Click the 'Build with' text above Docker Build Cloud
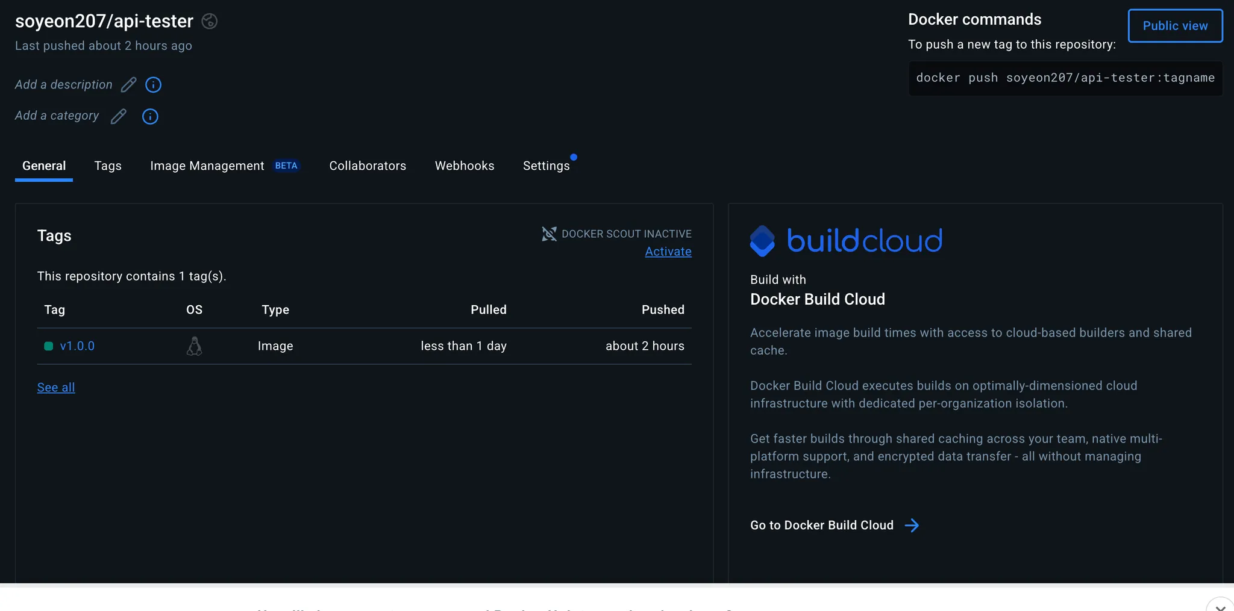The image size is (1234, 611). pos(778,280)
